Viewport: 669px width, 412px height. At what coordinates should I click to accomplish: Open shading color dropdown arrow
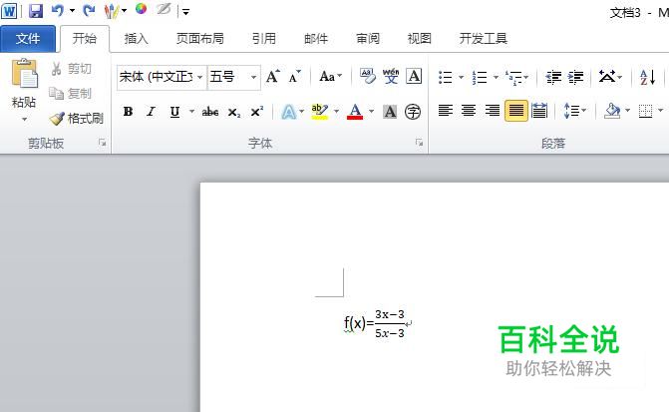pyautogui.click(x=627, y=111)
